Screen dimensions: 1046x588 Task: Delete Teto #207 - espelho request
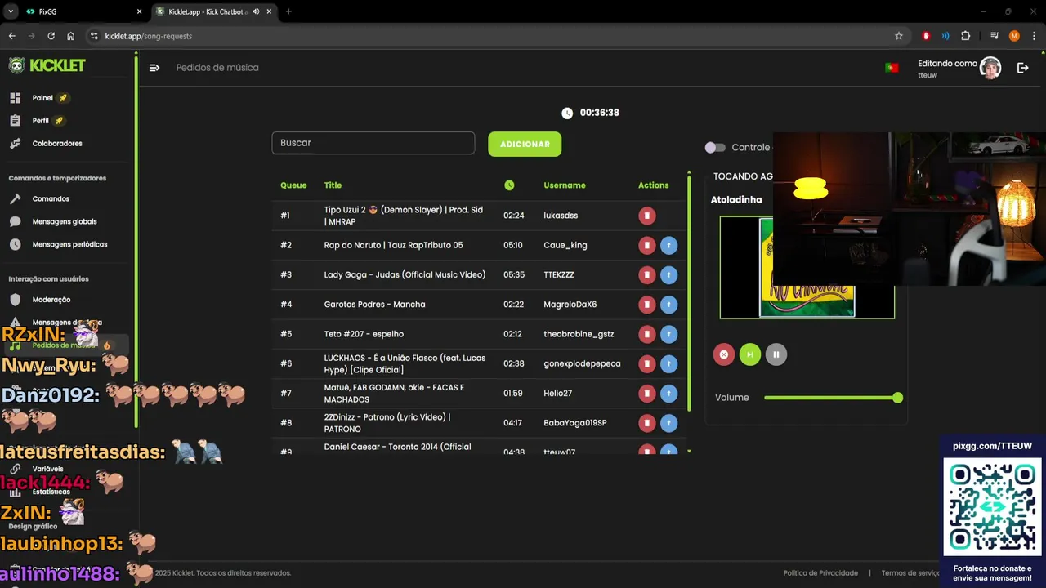click(x=646, y=334)
